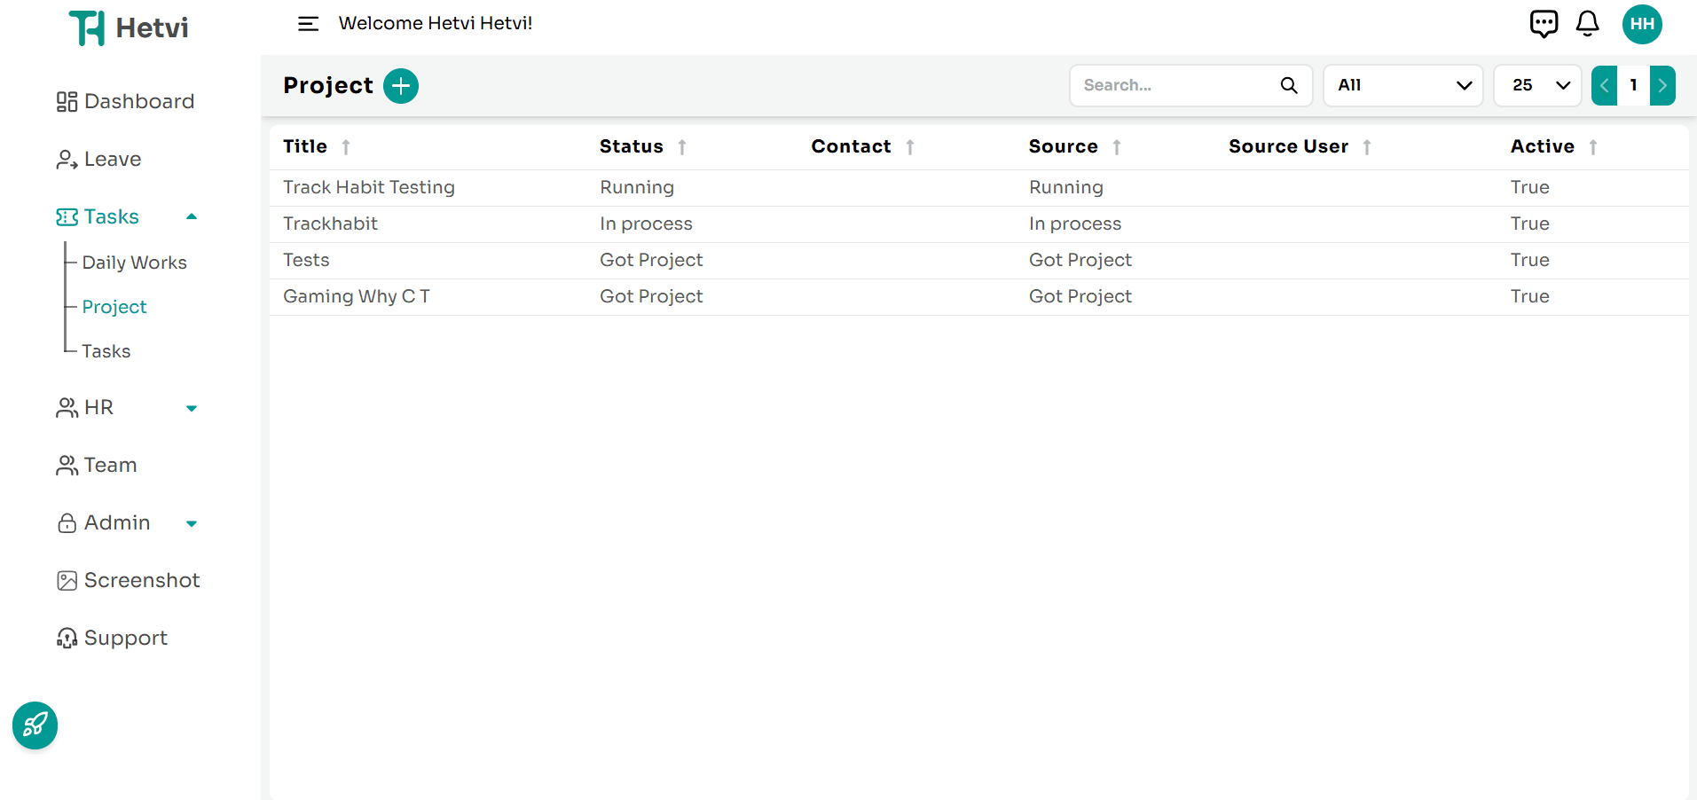Click In process status of Trackhabit
1697x800 pixels.
646,224
